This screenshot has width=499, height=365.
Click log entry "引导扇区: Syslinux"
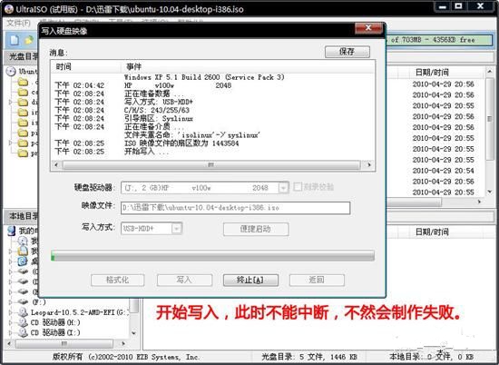coord(159,119)
